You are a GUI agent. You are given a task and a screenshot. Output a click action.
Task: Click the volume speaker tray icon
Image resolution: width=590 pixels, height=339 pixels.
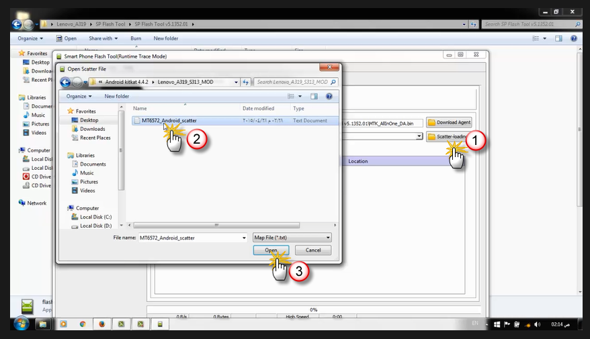click(x=537, y=324)
